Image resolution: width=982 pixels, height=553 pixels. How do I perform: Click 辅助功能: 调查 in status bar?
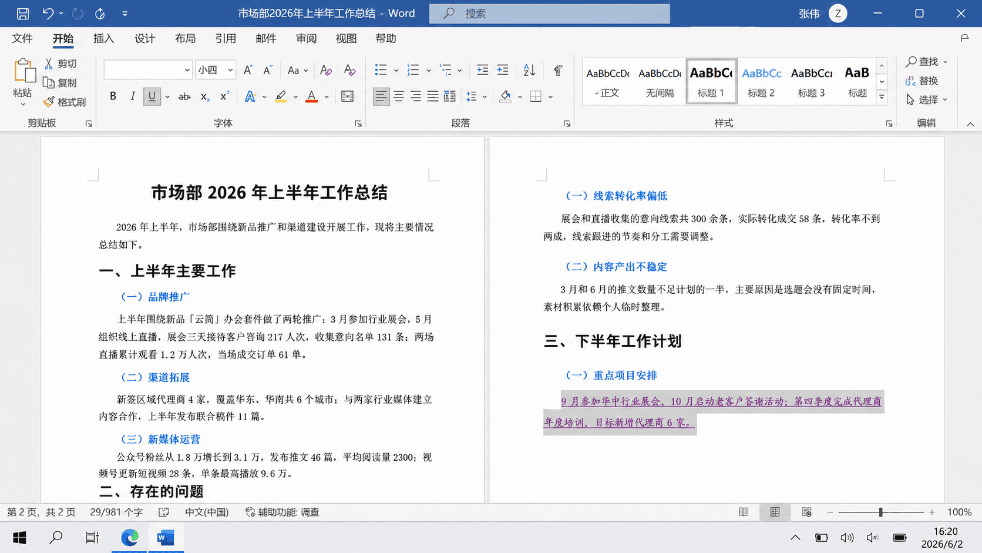283,512
